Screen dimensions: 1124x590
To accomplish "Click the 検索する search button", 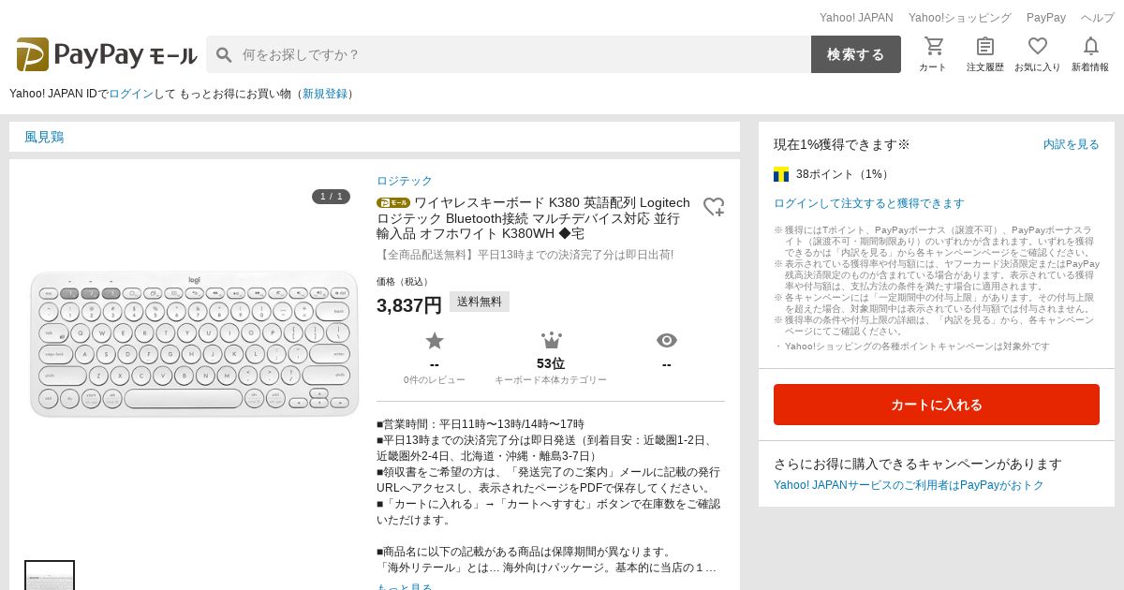I will [x=856, y=54].
